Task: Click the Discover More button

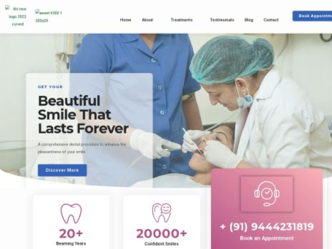Action: click(62, 170)
